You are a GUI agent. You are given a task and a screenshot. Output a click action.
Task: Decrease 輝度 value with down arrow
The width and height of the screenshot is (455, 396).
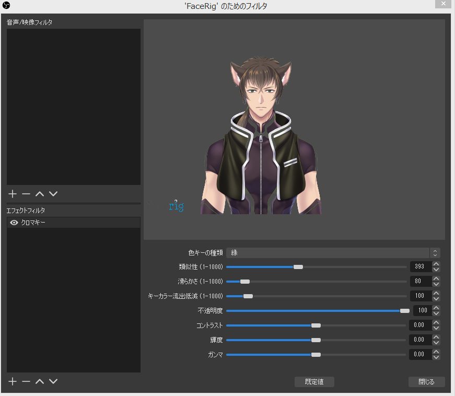[x=436, y=343]
